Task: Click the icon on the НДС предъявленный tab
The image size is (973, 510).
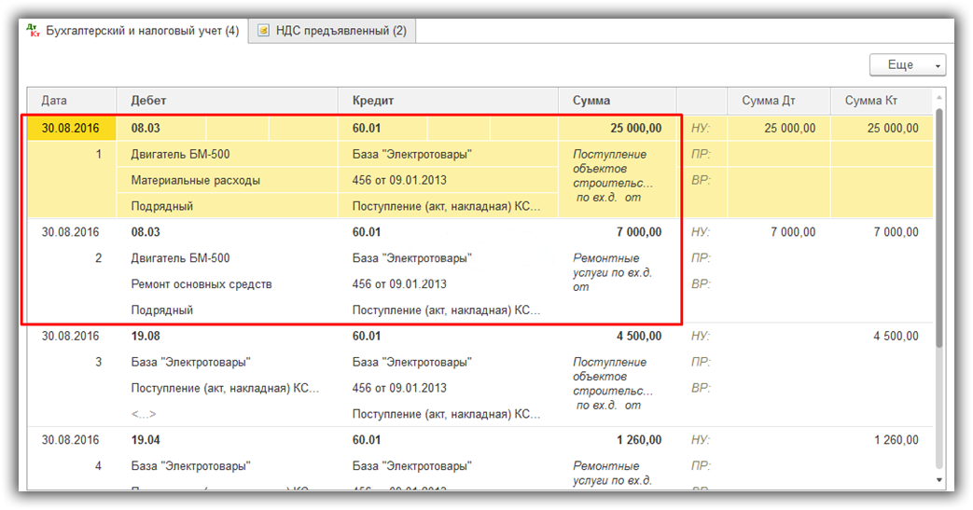Action: coord(264,31)
